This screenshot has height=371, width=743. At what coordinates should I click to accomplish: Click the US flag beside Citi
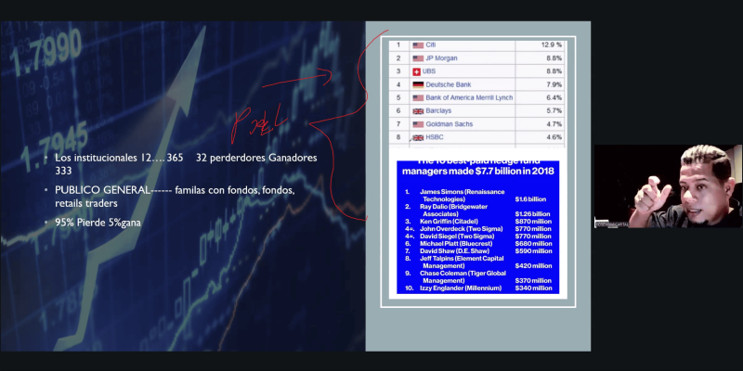[x=418, y=45]
